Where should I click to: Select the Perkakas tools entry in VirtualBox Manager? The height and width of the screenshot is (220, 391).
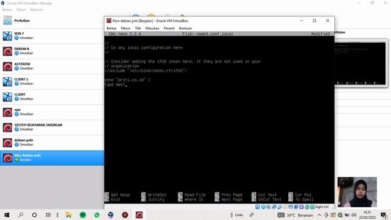(x=52, y=20)
